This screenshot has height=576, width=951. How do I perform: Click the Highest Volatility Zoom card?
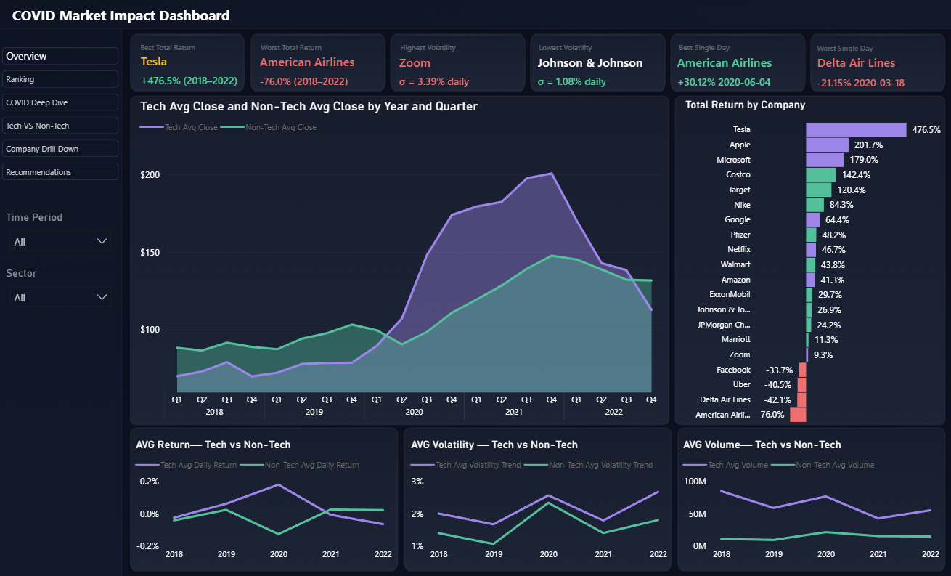(457, 63)
